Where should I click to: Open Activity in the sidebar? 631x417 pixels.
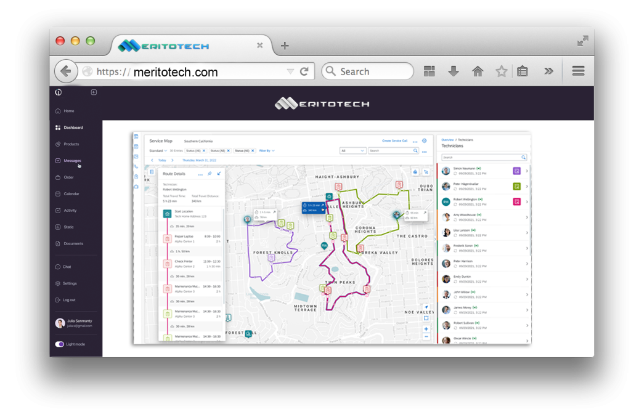[66, 210]
